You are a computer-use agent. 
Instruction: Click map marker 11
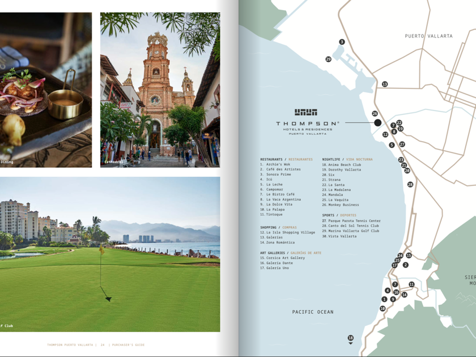pyautogui.click(x=411, y=284)
